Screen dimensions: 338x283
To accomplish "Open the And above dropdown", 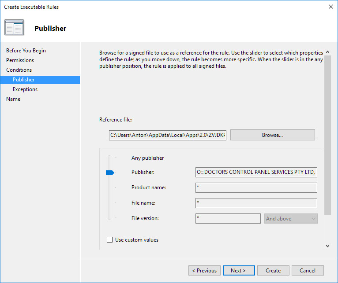I will pyautogui.click(x=291, y=218).
